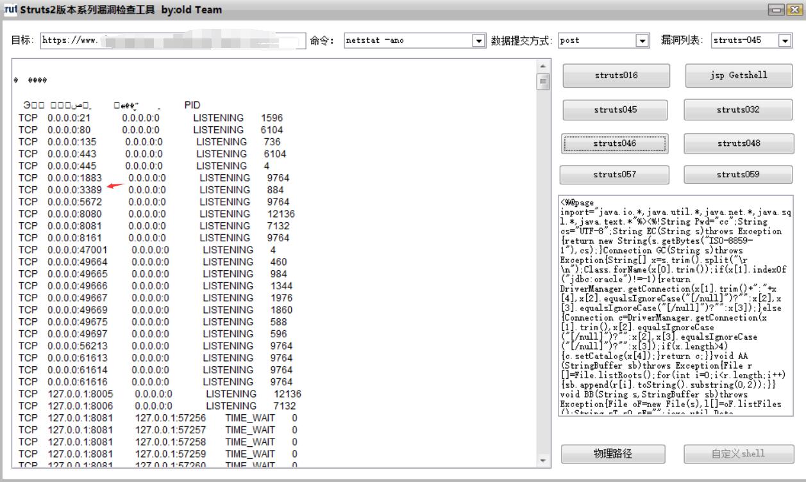The height and width of the screenshot is (482, 806).
Task: Click the 0.0.0.0:8161 row
Action: click(154, 238)
